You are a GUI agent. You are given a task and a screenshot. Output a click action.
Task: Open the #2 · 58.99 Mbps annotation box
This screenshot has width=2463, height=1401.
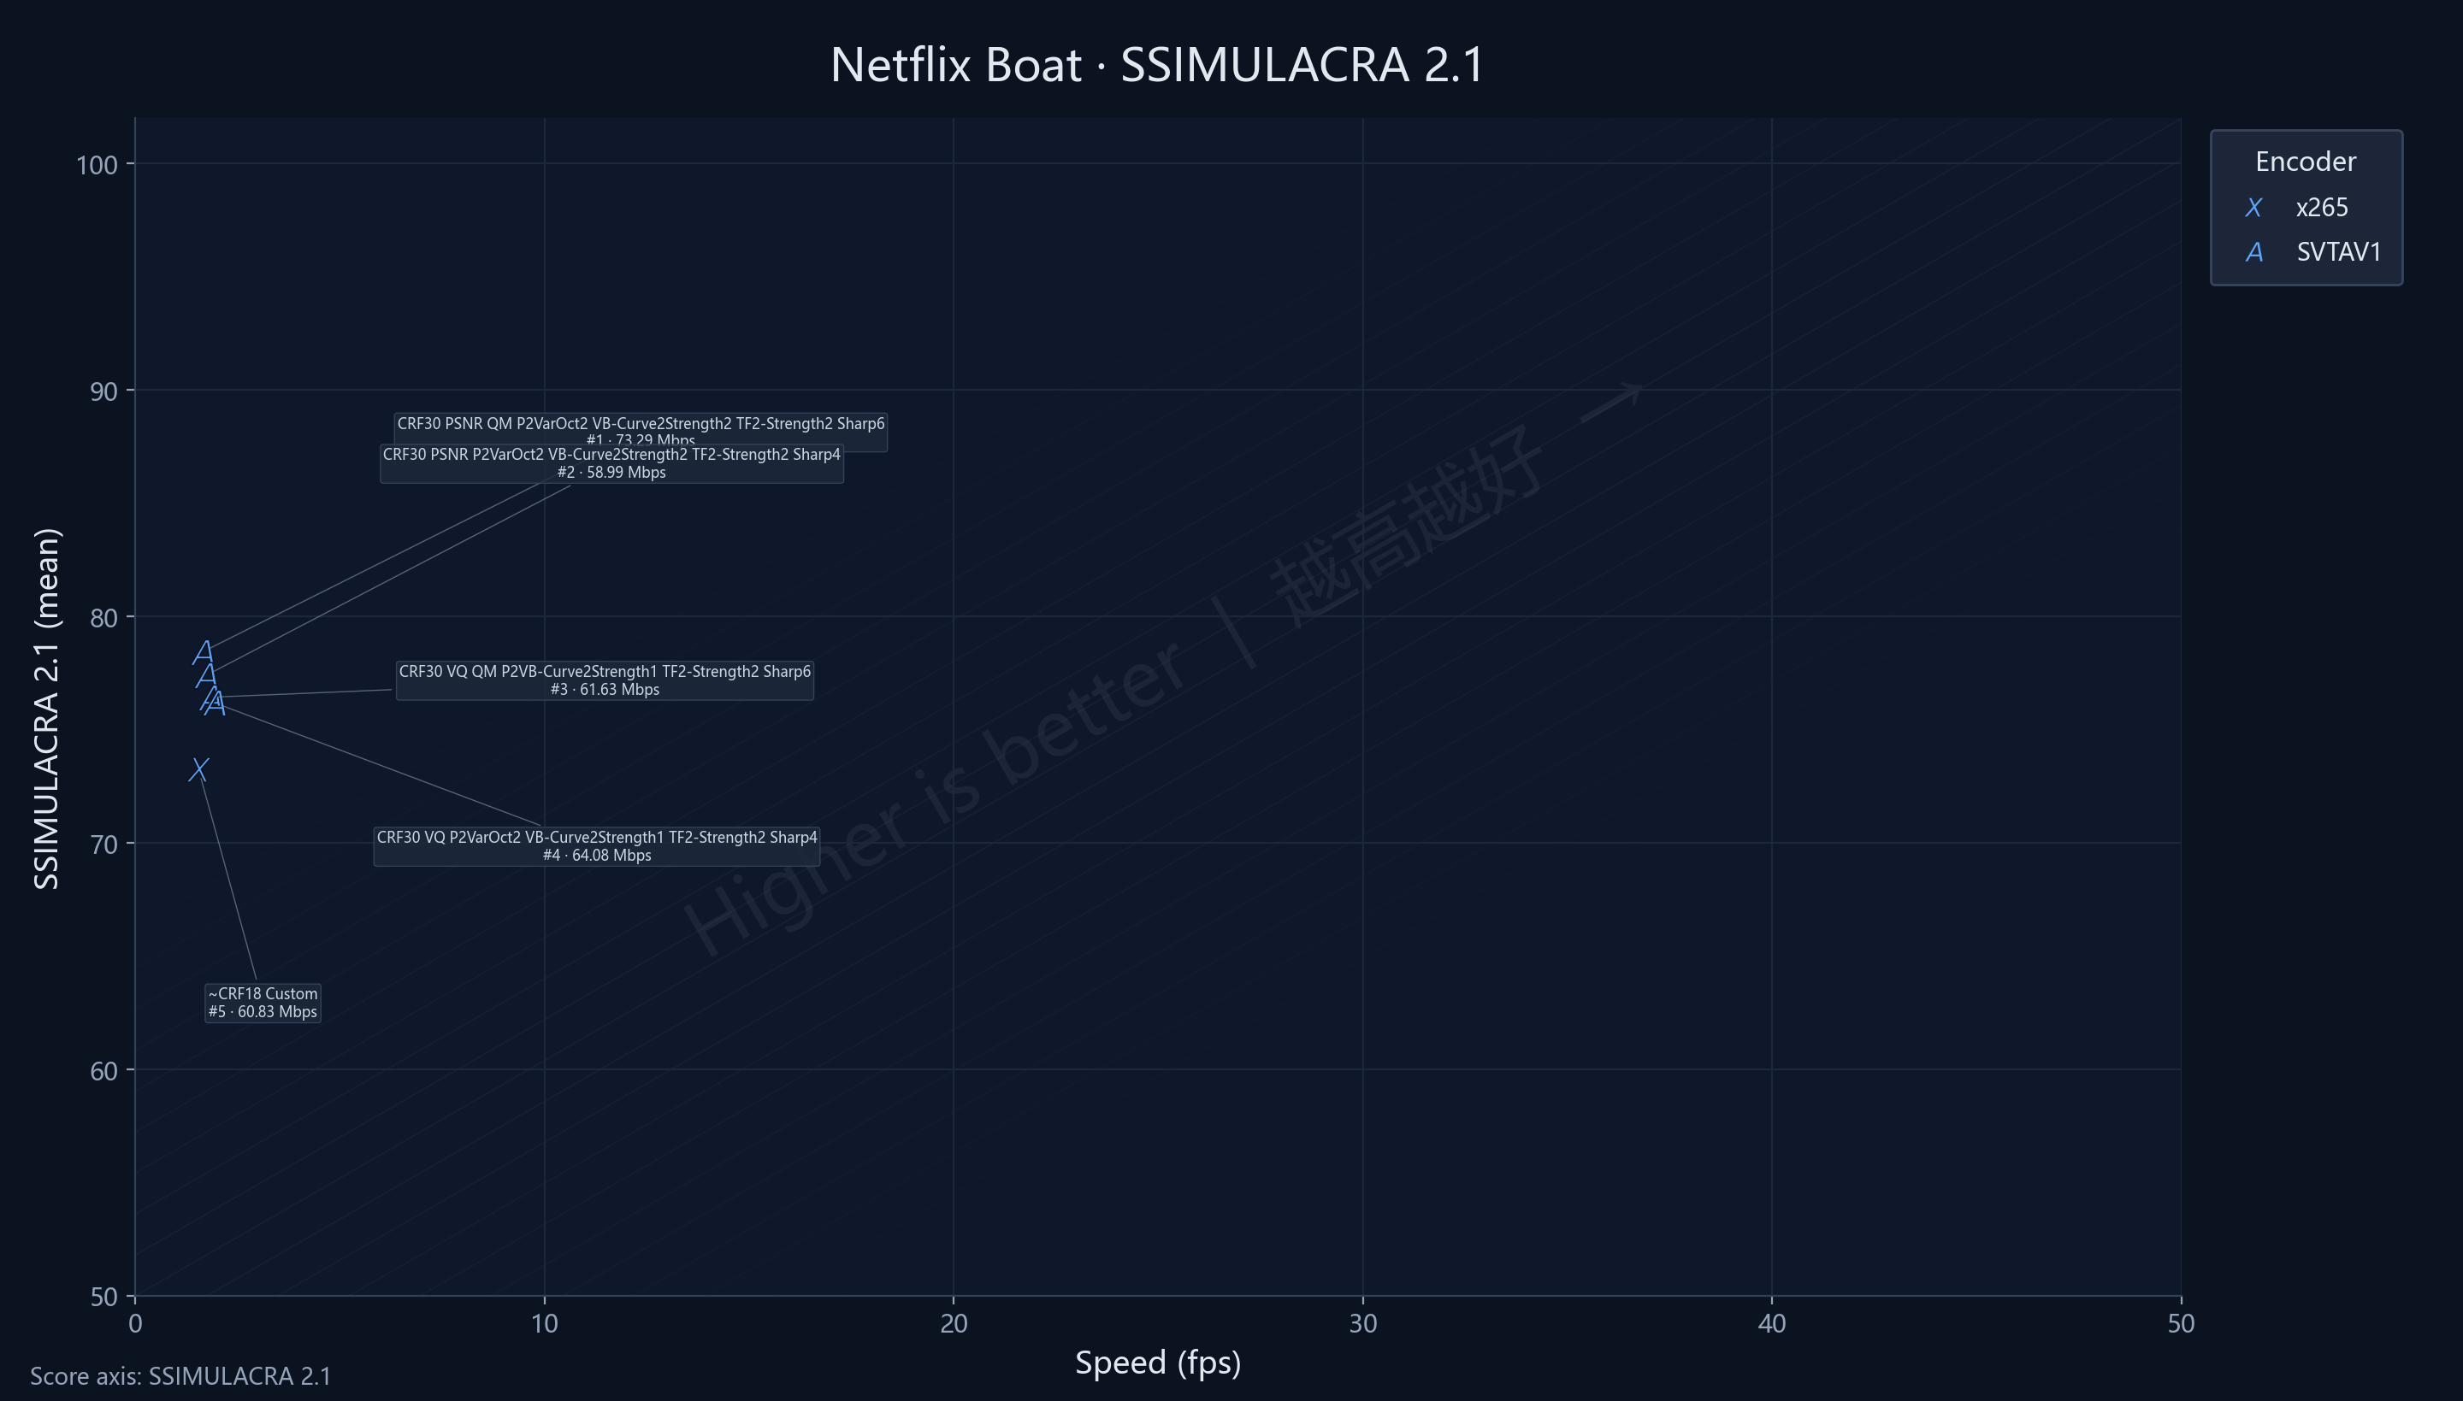(x=612, y=462)
